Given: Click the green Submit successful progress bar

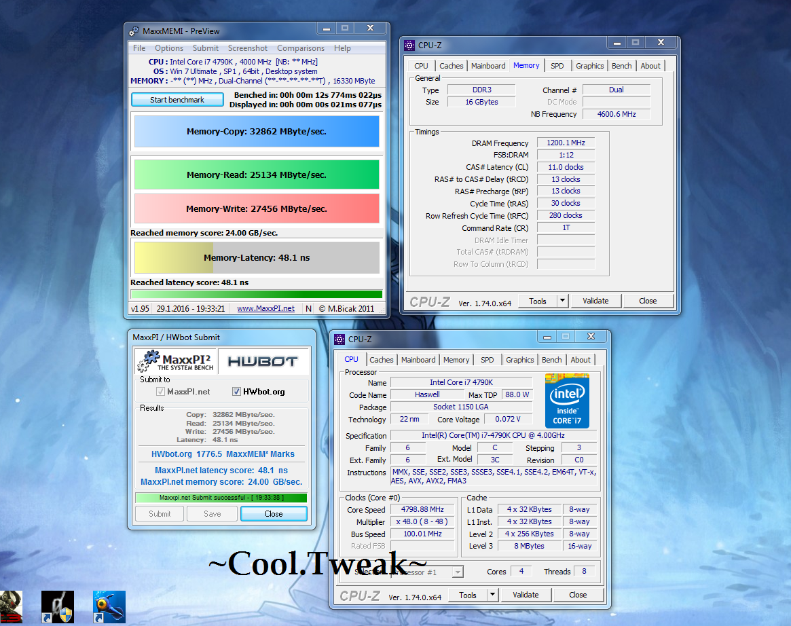Looking at the screenshot, I should tap(221, 498).
